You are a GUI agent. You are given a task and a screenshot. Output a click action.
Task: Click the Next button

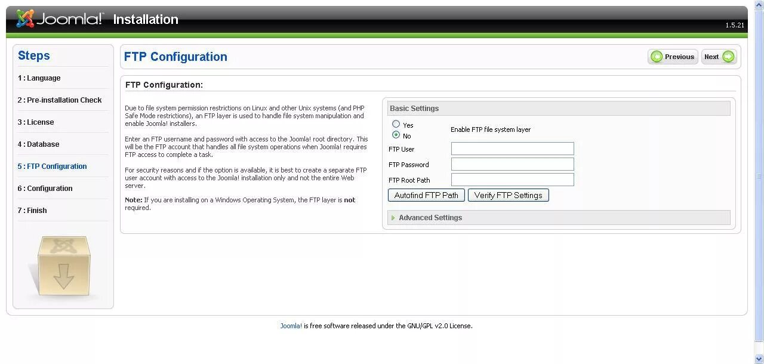coord(719,57)
